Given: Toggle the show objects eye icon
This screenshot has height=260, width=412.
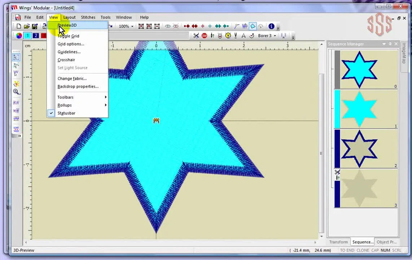Looking at the screenshot, I should (168, 26).
